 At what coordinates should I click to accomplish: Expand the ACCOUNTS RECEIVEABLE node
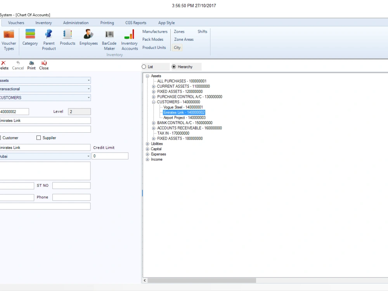(x=154, y=128)
